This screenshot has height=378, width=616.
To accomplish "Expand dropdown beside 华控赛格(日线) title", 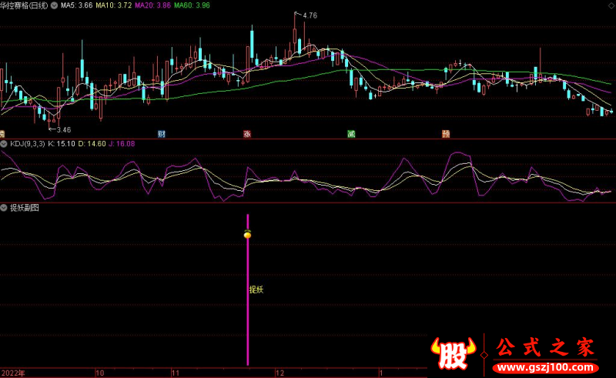I will [53, 5].
